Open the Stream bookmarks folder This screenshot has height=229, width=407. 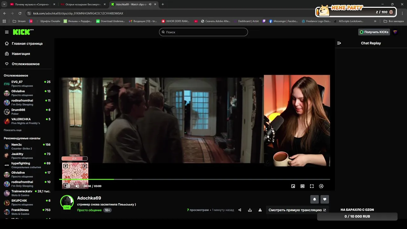(x=19, y=21)
